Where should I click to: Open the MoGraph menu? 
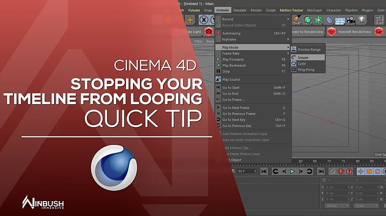[x=314, y=10]
